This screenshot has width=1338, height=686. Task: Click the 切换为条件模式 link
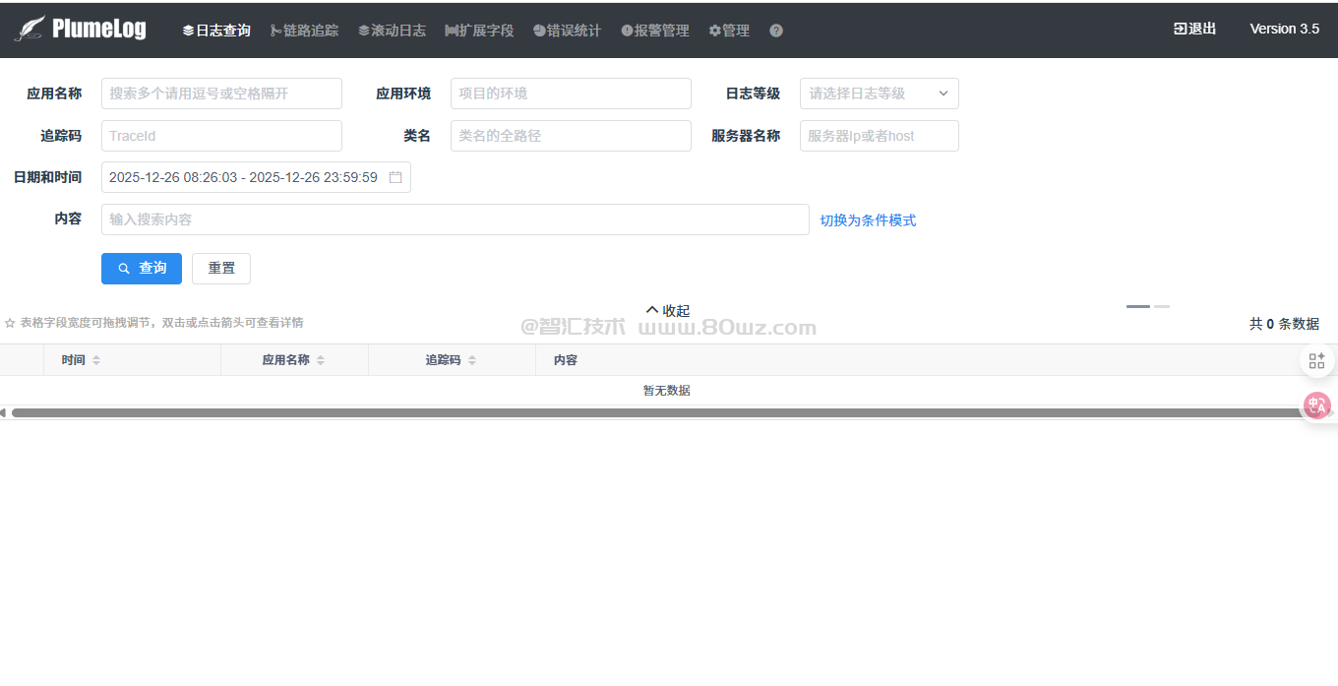click(x=868, y=220)
